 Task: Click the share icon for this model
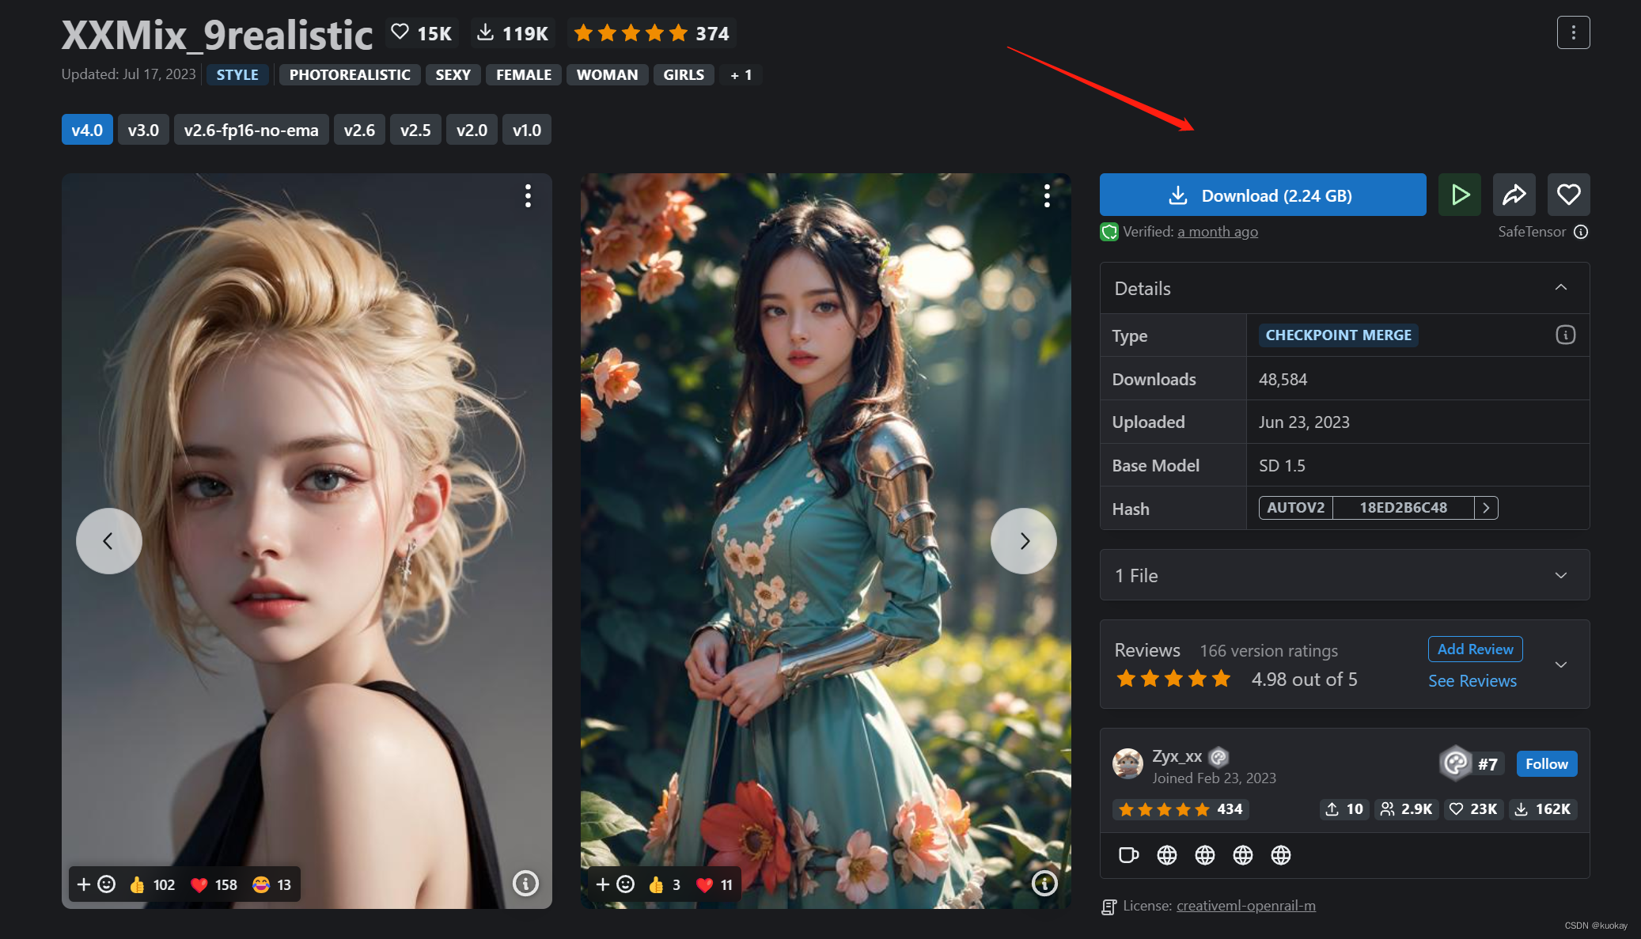[x=1514, y=194]
